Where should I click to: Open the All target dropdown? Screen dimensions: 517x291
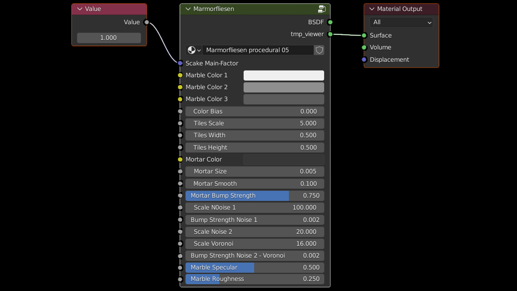[x=401, y=22]
